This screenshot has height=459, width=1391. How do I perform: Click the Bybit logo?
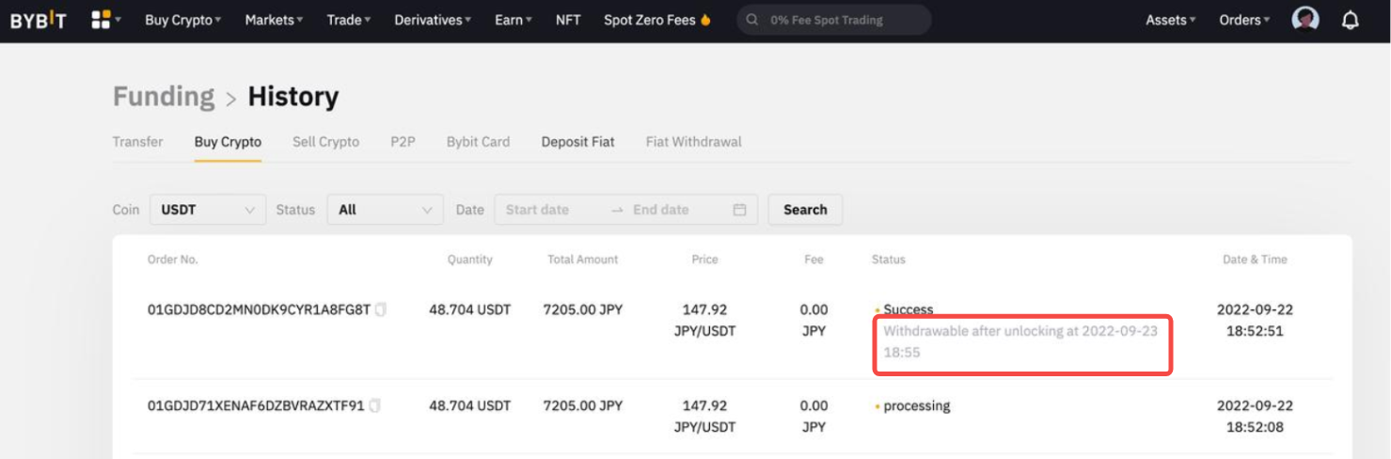tap(38, 20)
